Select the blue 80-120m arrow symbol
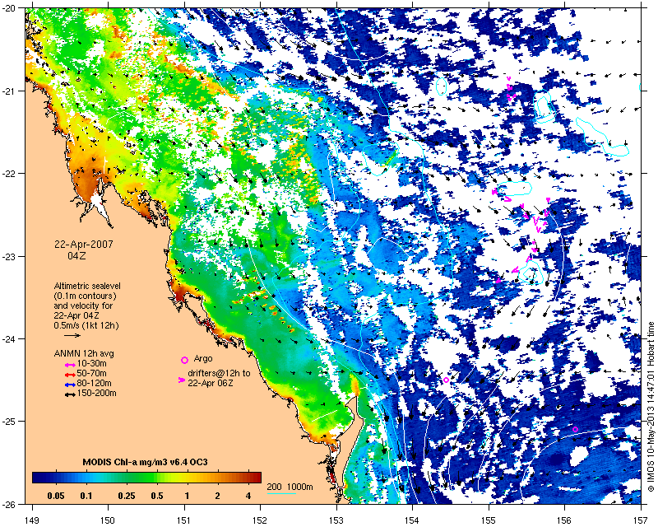 (x=70, y=384)
